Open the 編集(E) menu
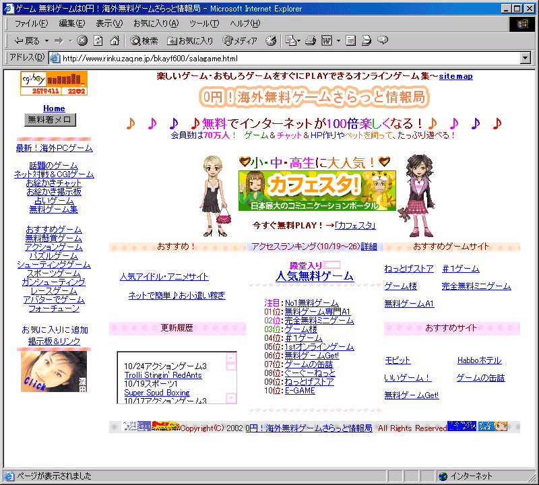The image size is (539, 485). pyautogui.click(x=72, y=24)
